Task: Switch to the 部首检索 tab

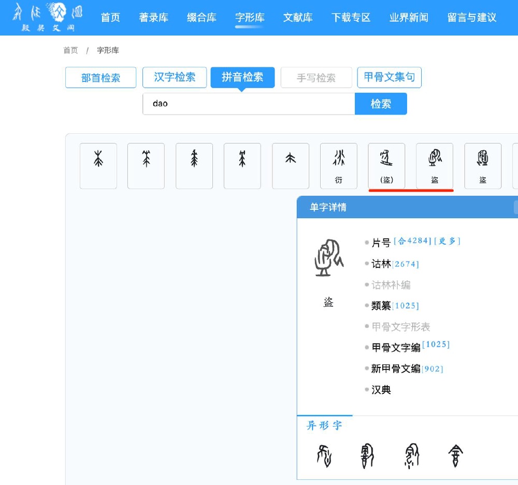Action: tap(100, 77)
